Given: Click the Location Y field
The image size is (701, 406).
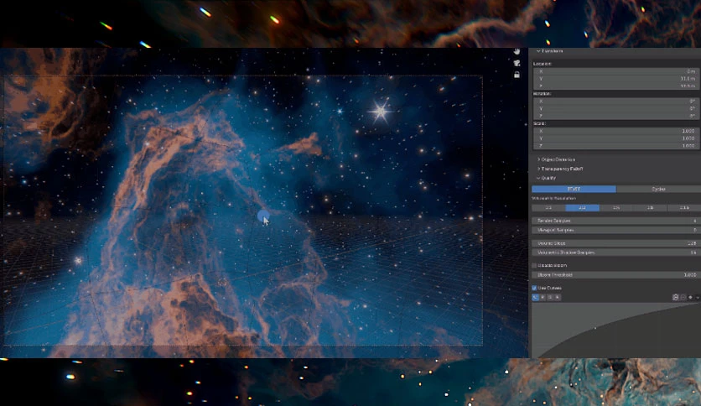Looking at the screenshot, I should coord(616,79).
